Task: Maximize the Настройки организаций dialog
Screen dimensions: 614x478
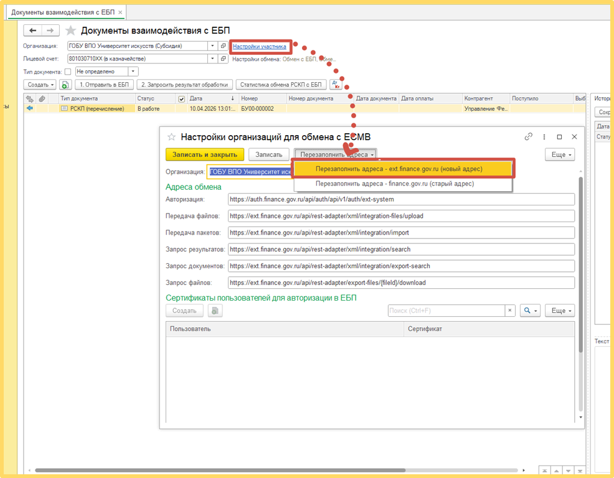Action: click(x=559, y=137)
